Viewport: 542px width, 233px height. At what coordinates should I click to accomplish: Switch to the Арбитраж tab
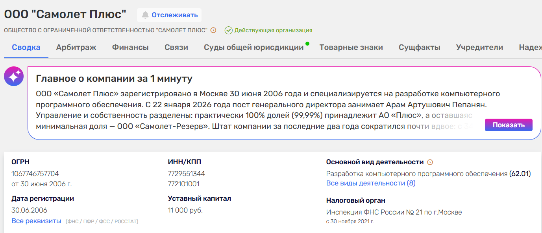(x=76, y=48)
